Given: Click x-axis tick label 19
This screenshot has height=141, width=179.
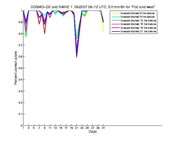Looking at the screenshot, I should [71, 128].
